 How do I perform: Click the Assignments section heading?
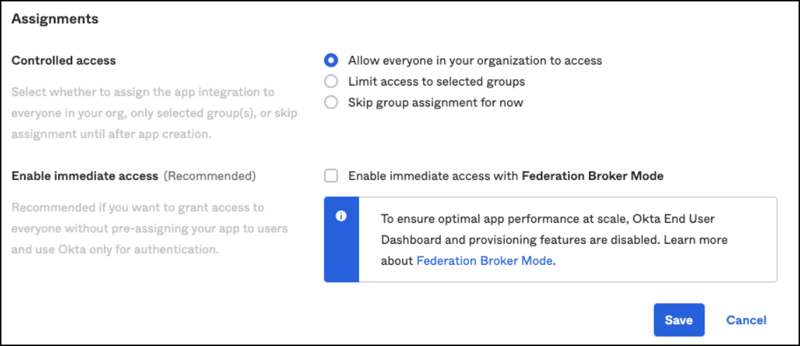point(55,19)
